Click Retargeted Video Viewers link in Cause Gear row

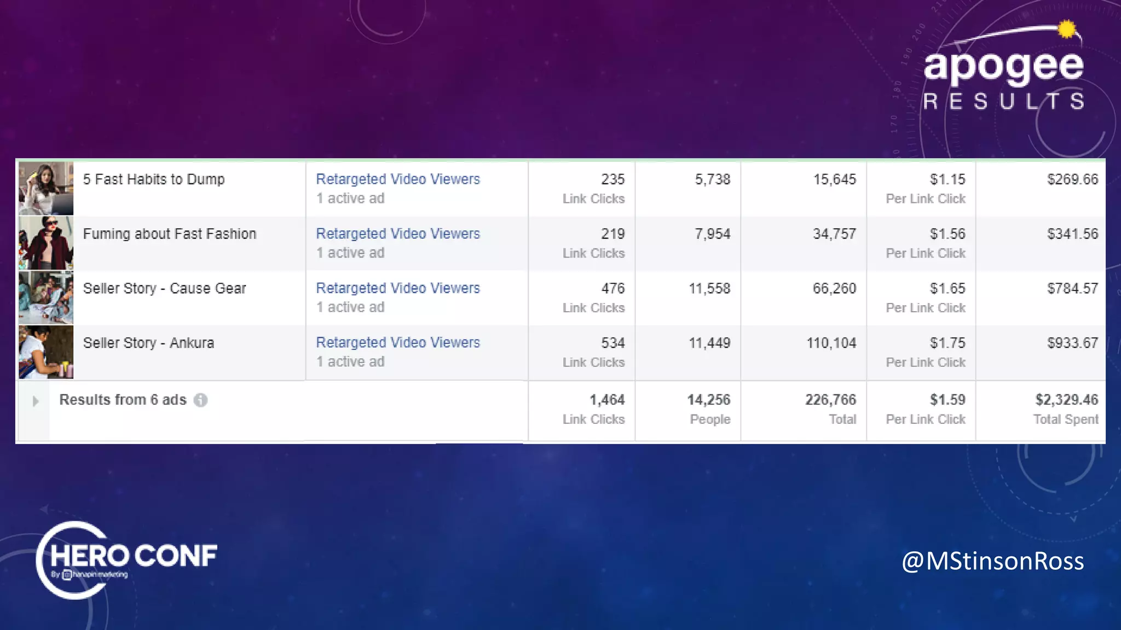click(x=397, y=288)
